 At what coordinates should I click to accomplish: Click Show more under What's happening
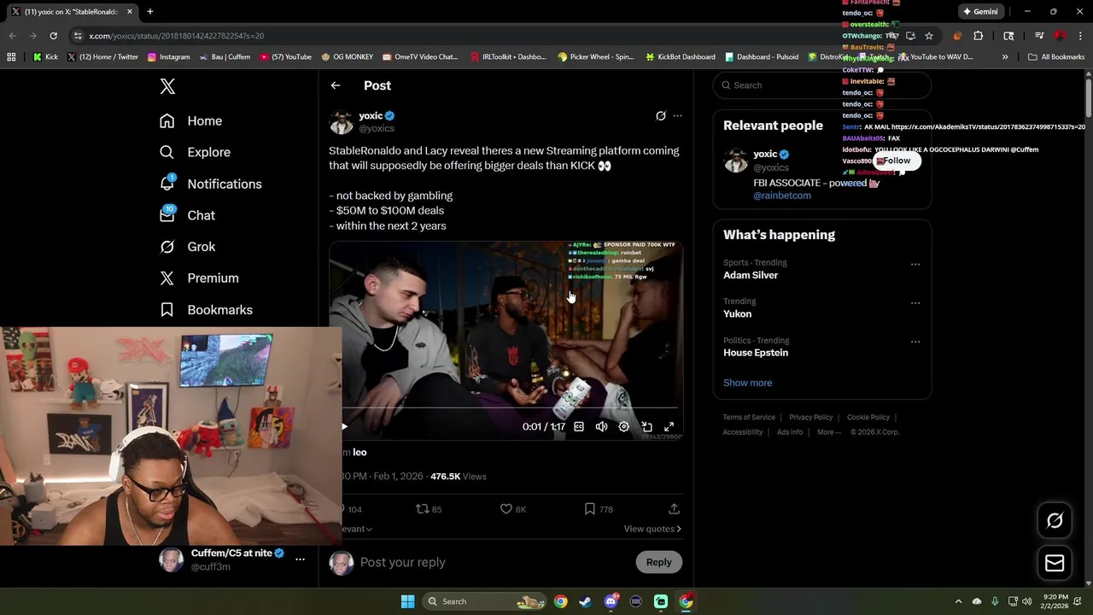(747, 383)
